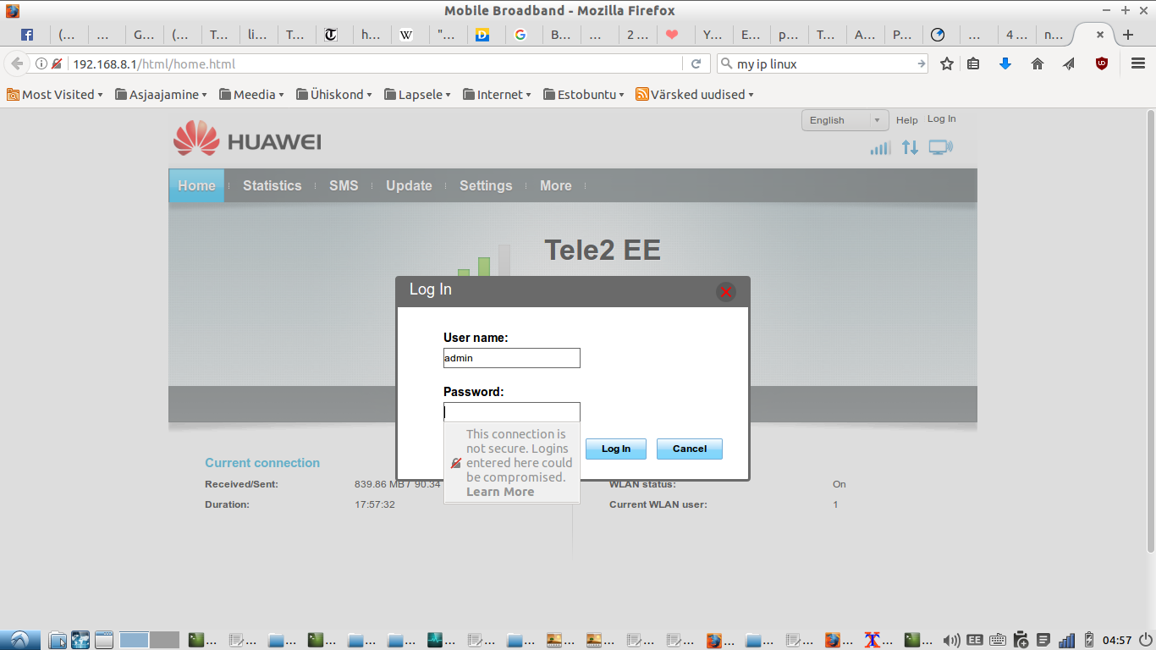Expand the Ühiskond bookmarks folder

pyautogui.click(x=334, y=95)
